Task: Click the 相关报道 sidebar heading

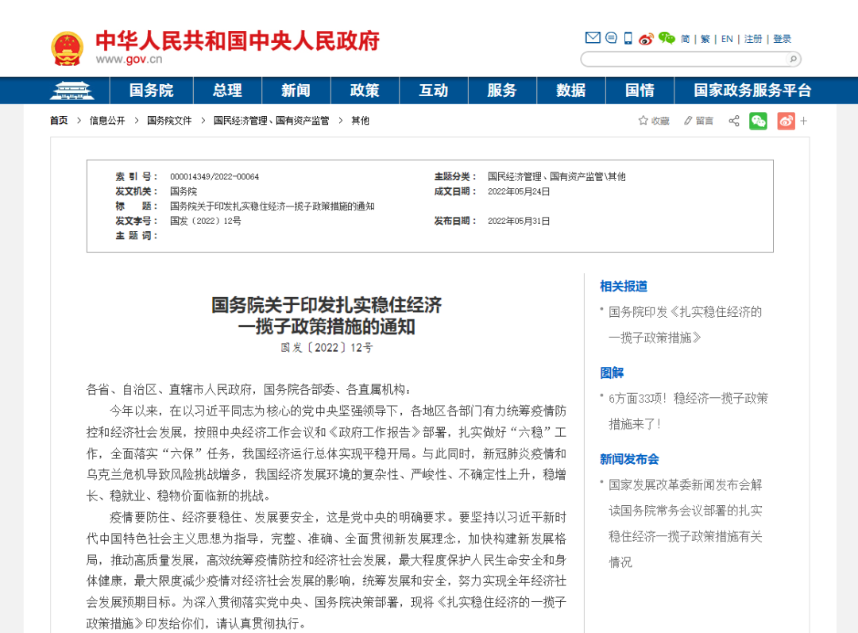Action: pyautogui.click(x=624, y=286)
